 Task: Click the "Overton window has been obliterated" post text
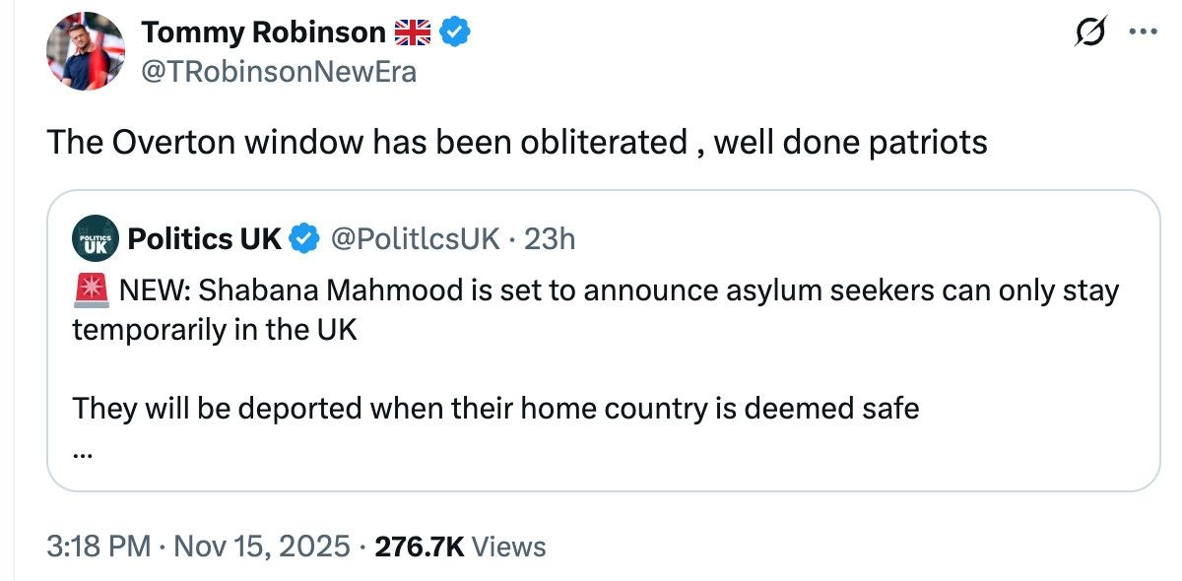516,142
